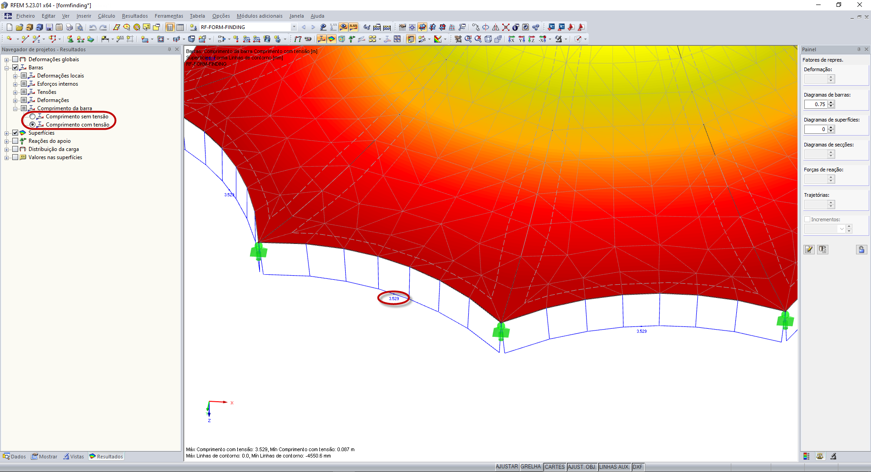This screenshot has width=871, height=472.
Task: Open print preview icon
Action: [x=79, y=27]
